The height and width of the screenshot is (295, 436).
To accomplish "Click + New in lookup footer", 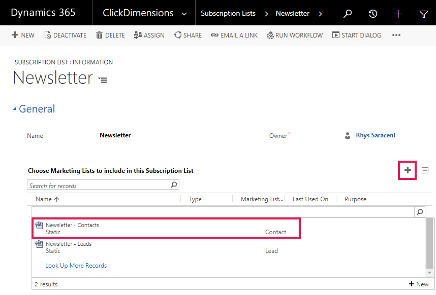I will click(x=418, y=284).
